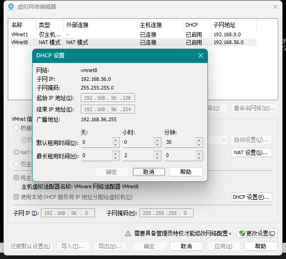Click the 子网掩码 input field at bottom
The width and height of the screenshot is (286, 259).
click(167, 213)
